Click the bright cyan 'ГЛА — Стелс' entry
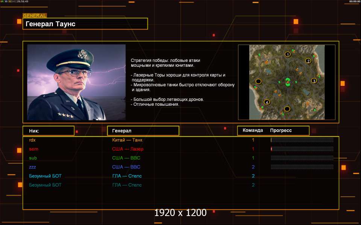The height and width of the screenshot is (225, 361). (x=127, y=176)
